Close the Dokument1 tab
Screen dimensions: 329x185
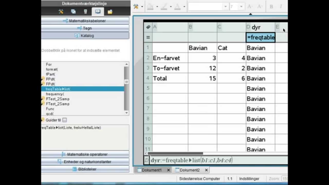click(168, 170)
